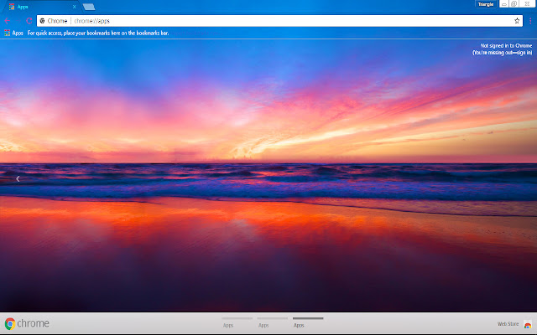The width and height of the screenshot is (537, 335).
Task: Maximize the browser window
Action: click(x=514, y=4)
